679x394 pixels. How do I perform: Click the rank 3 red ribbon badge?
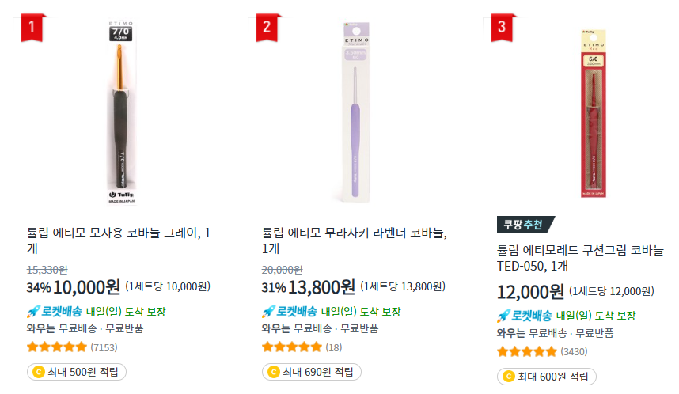(x=502, y=28)
